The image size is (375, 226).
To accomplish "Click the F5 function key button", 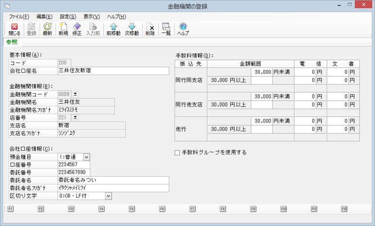I will 132,209.
